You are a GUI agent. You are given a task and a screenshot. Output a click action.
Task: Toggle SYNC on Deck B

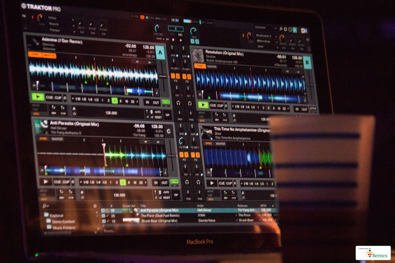[x=200, y=66]
